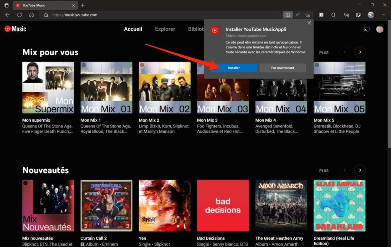Click The Great Heathen Army title
391x247 pixels.
(x=279, y=238)
